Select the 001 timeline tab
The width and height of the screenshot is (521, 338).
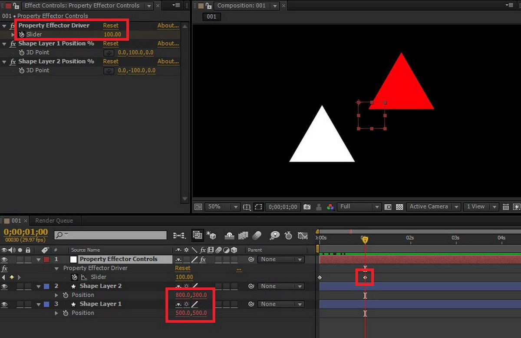[x=16, y=221]
